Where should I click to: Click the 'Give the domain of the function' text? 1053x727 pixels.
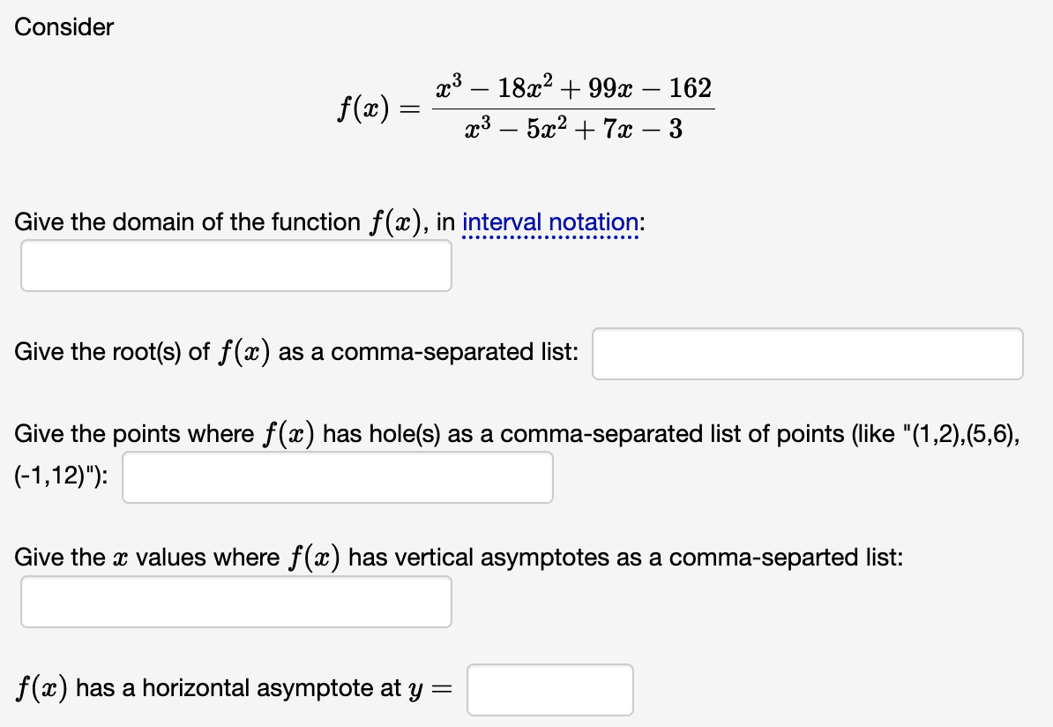(187, 222)
